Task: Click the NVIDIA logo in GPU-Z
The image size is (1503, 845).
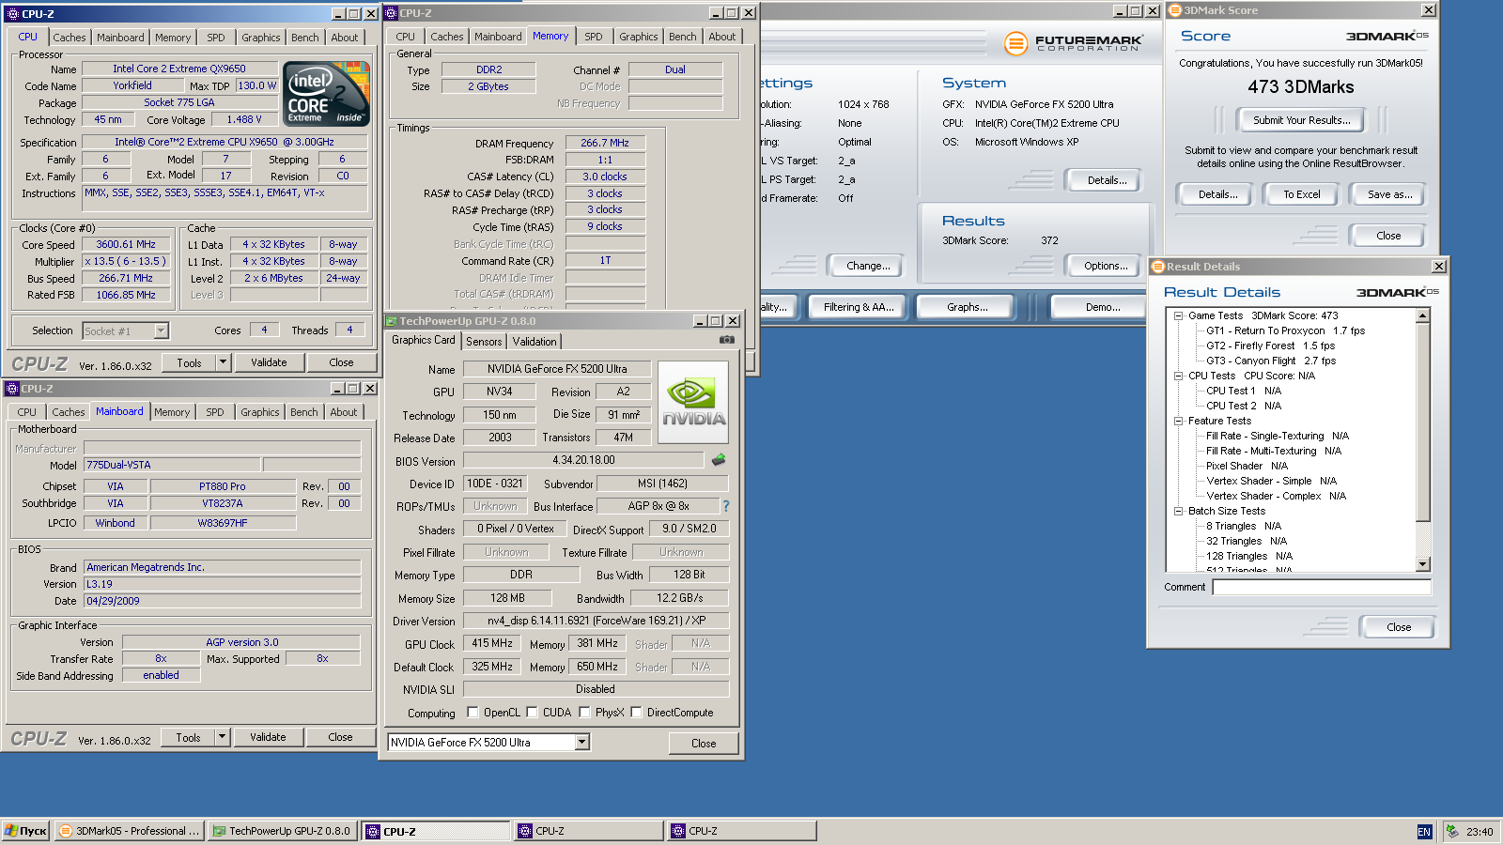Action: 693,402
